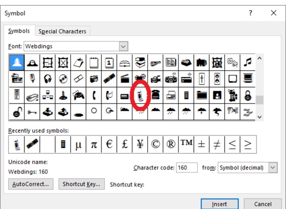Screen dimensions: 286x209
Task: Select the photo camera symbol
Action: [x=94, y=79]
